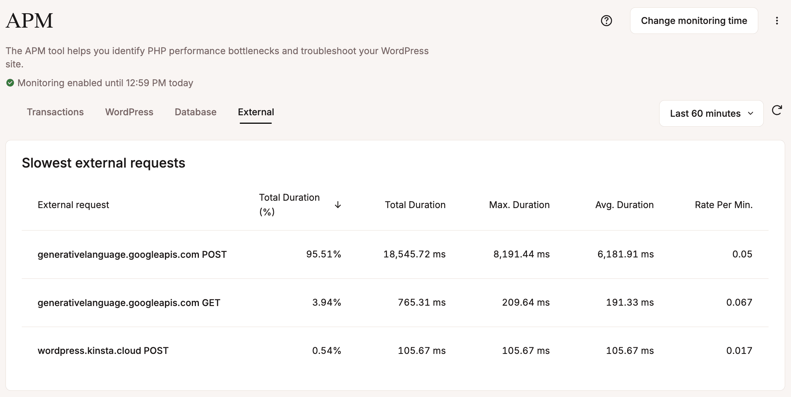Click the green monitoring enabled checkmark icon
The width and height of the screenshot is (791, 397).
point(10,83)
